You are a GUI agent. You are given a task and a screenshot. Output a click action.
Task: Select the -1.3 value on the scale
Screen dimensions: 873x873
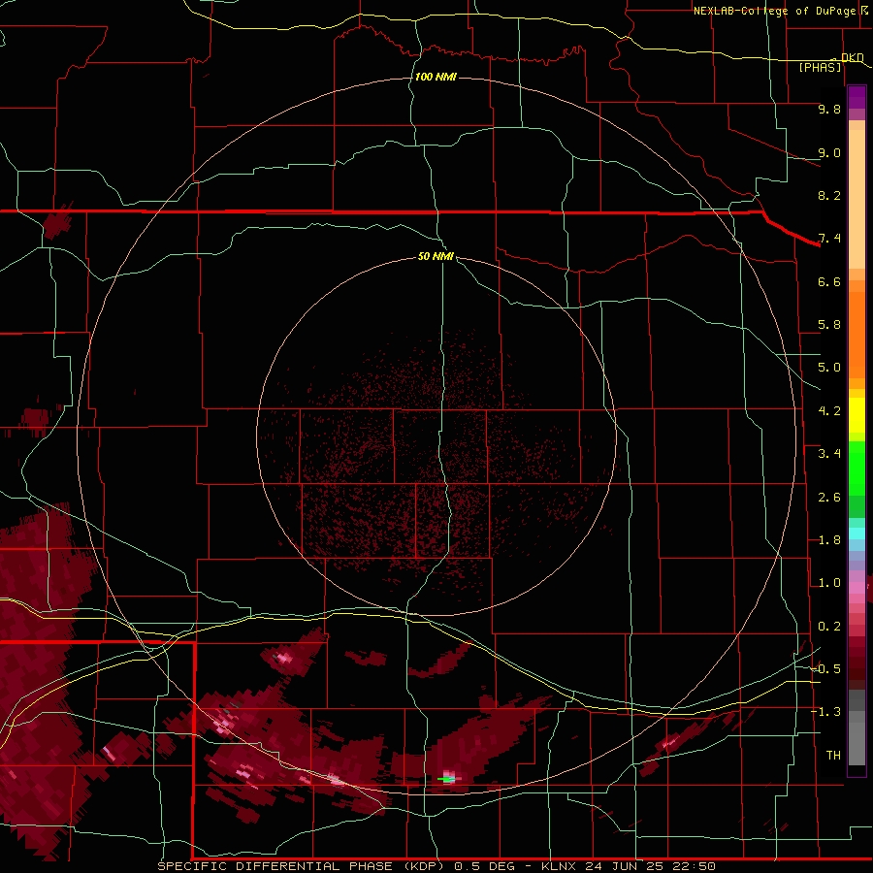point(825,712)
